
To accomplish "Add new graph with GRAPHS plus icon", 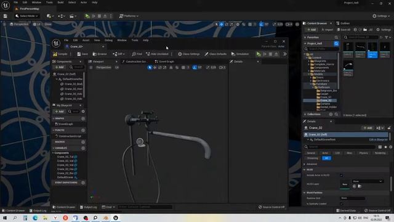I will (x=83, y=118).
